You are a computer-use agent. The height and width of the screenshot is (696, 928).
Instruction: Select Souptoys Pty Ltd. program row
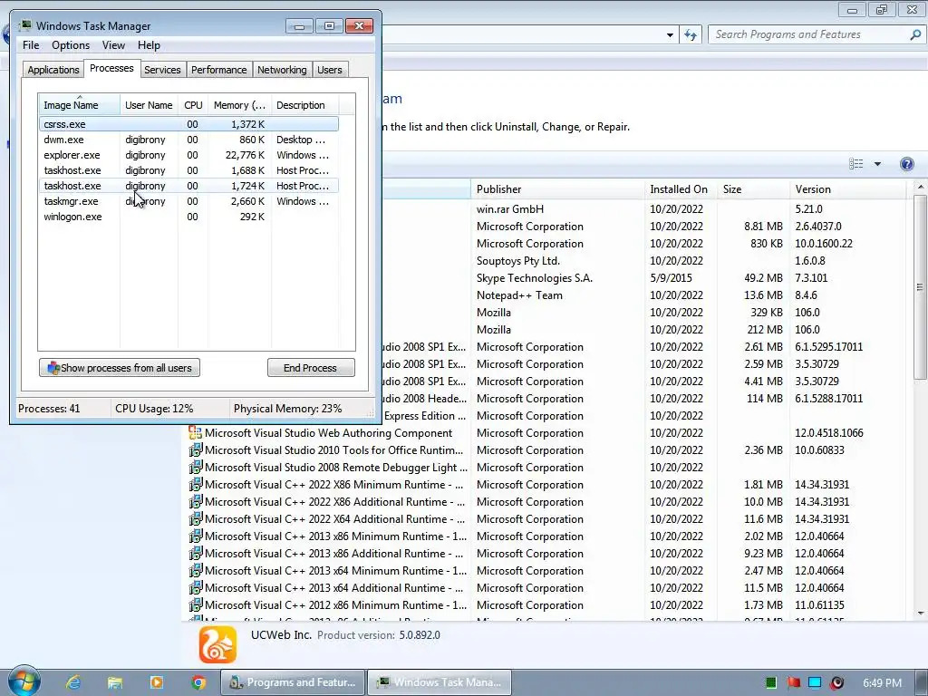pyautogui.click(x=643, y=260)
